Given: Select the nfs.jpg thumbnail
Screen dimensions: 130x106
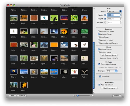Looking at the screenshot, I should click(x=44, y=45).
